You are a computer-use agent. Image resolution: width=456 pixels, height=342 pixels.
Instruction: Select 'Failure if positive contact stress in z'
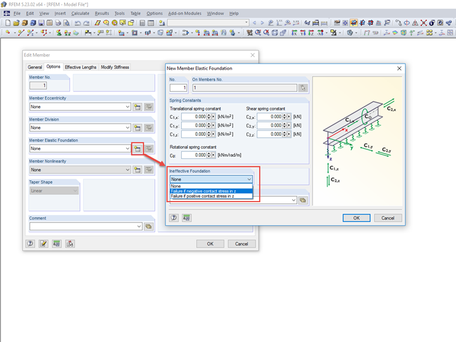point(211,196)
